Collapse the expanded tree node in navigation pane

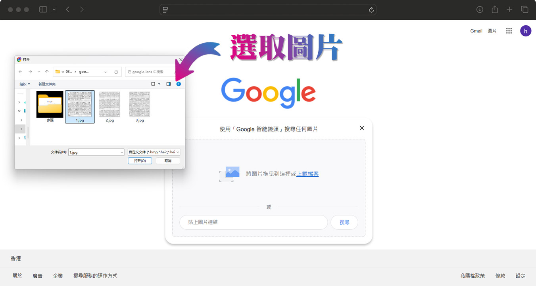[19, 111]
